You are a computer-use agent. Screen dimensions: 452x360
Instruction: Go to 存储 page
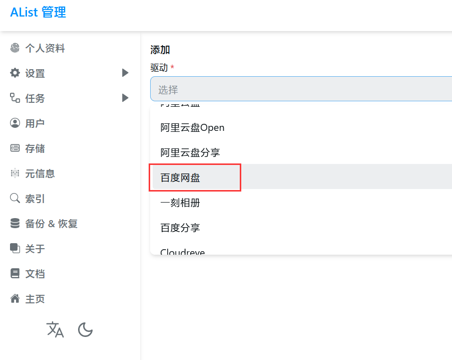(35, 148)
